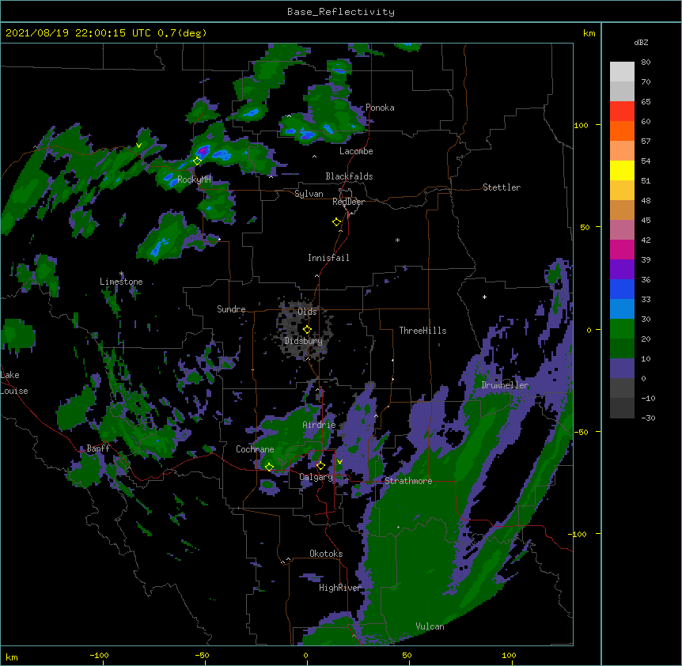Image resolution: width=682 pixels, height=666 pixels.
Task: Click the dBZ legend heading
Action: point(641,42)
